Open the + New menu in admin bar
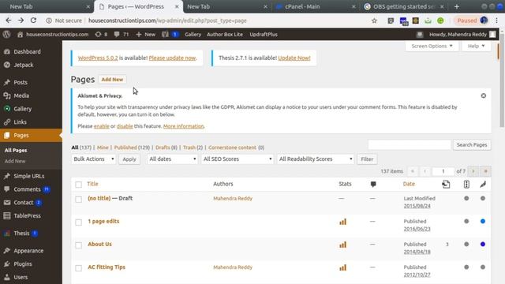The width and height of the screenshot is (505, 284). tap(145, 34)
